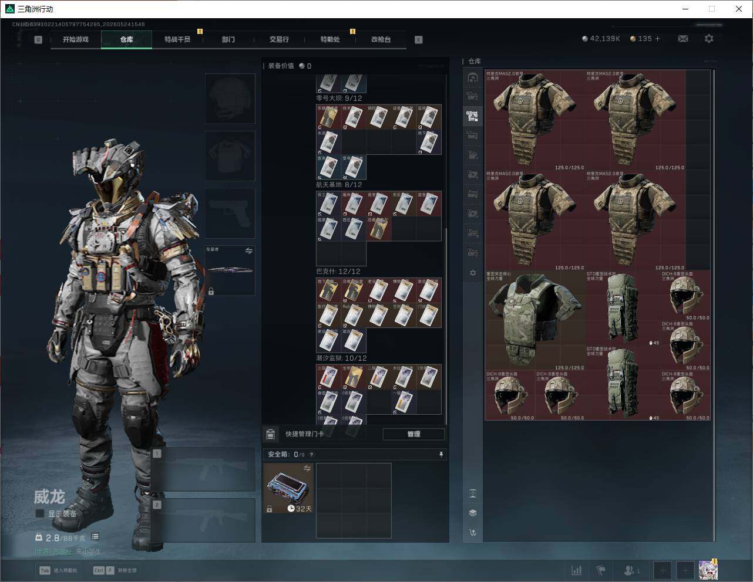Viewport: 753px width, 582px height.
Task: Click the empty body armor equipment slot
Action: [x=230, y=156]
